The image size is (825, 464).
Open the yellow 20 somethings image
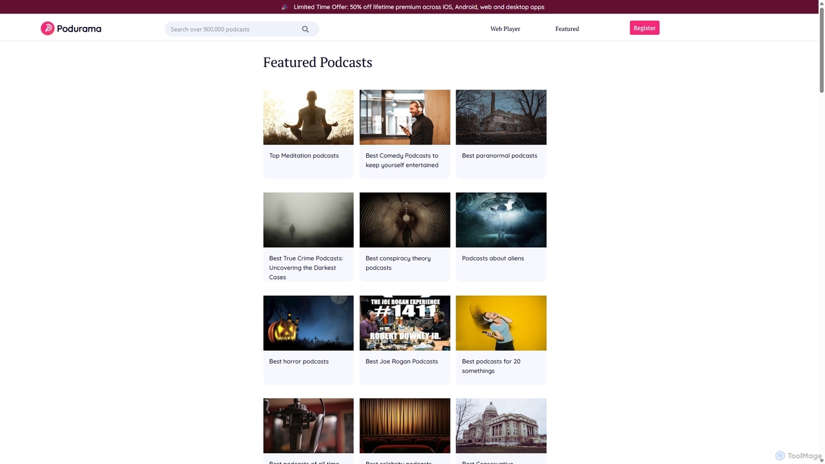[x=501, y=323]
